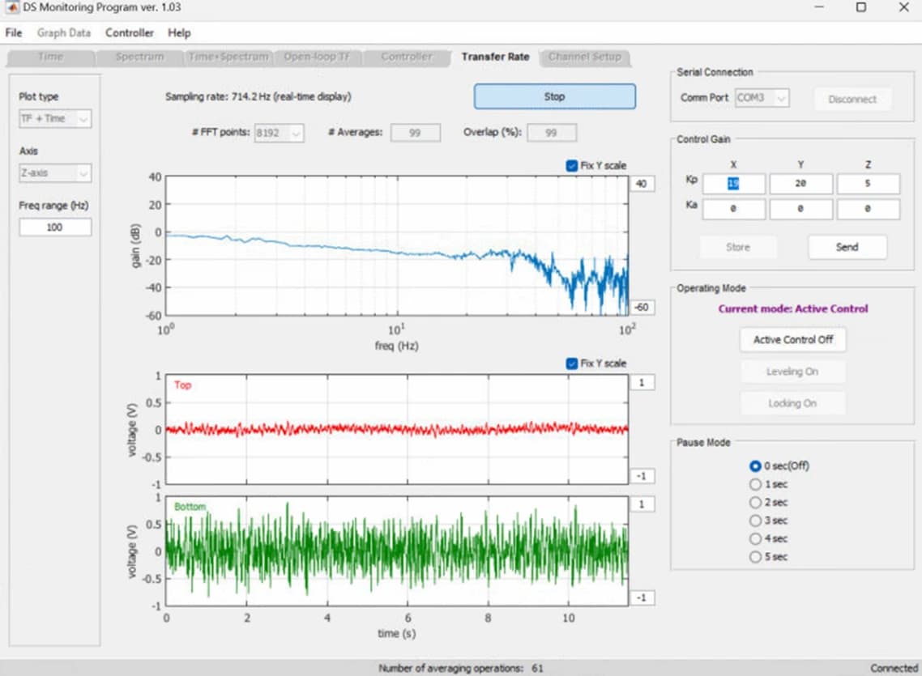Click the Locking On button
The image size is (922, 676).
click(792, 403)
